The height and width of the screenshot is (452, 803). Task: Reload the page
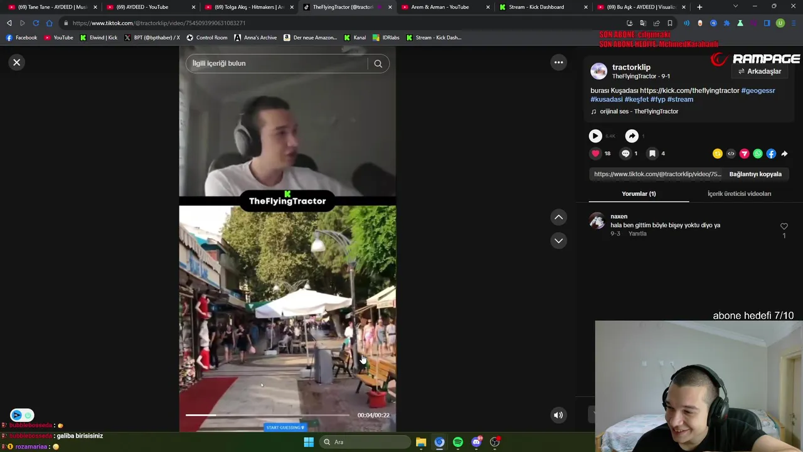click(36, 23)
